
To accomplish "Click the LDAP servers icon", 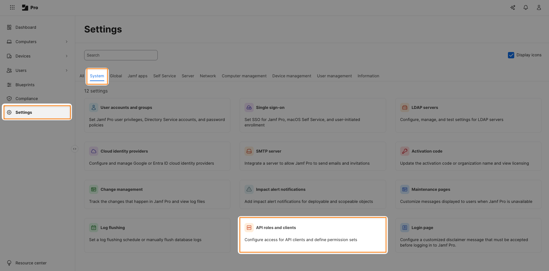I will click(404, 107).
